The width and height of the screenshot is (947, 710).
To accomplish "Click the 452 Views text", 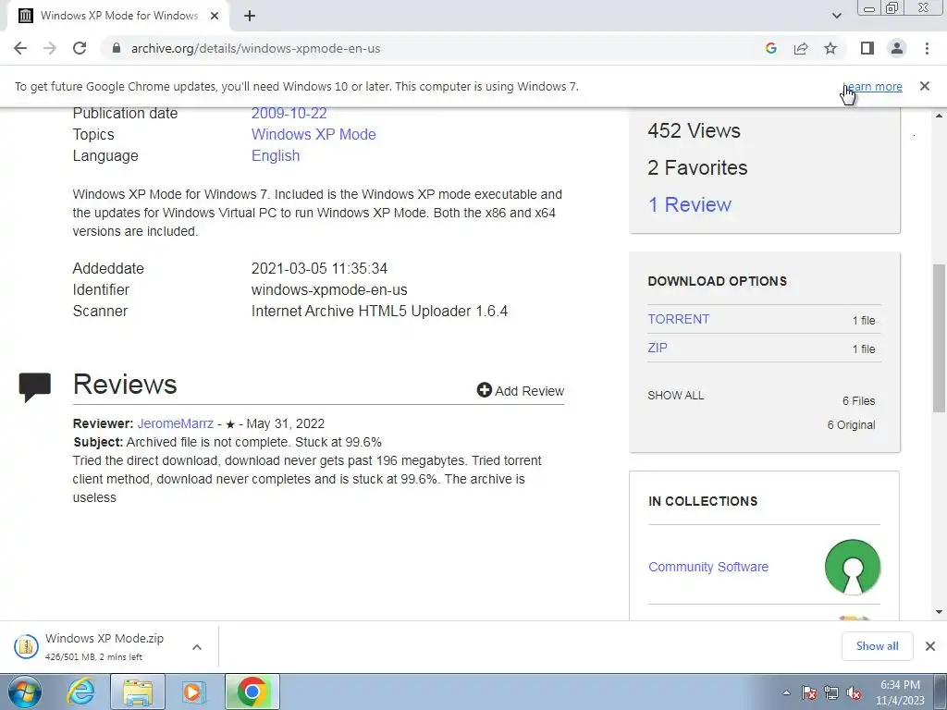I will click(x=694, y=130).
